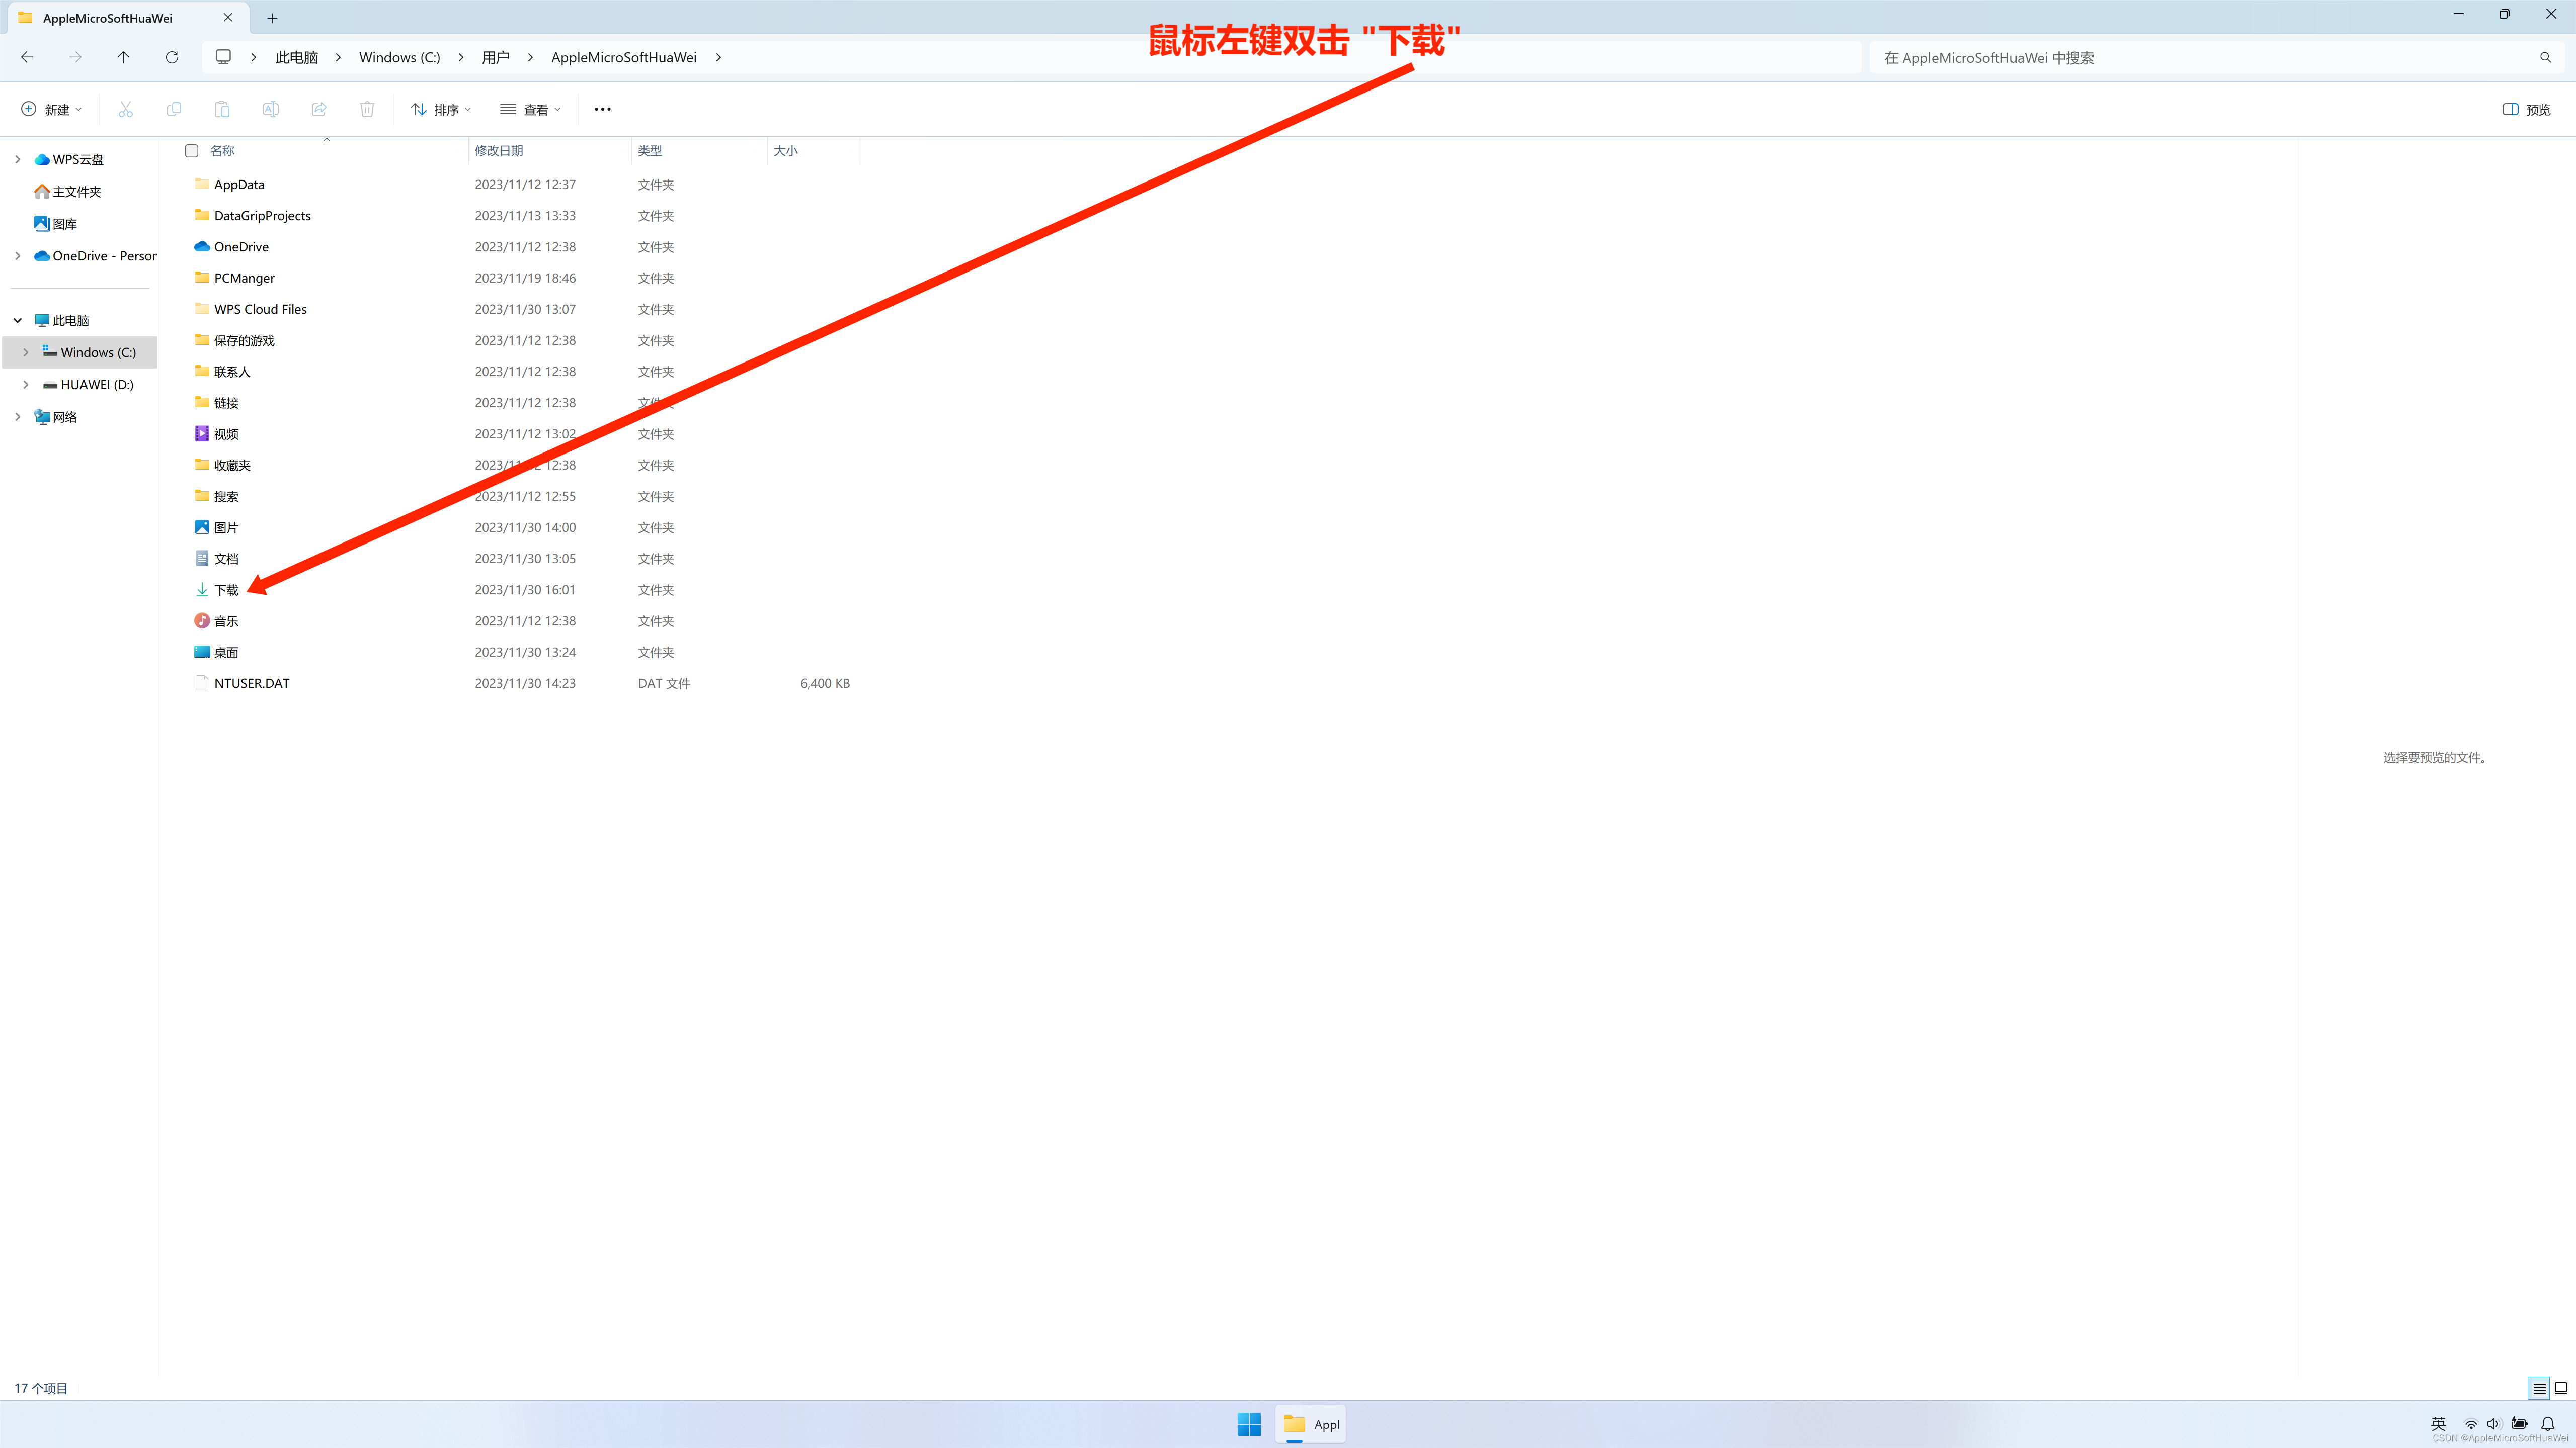Open a new tab with plus button

click(272, 18)
